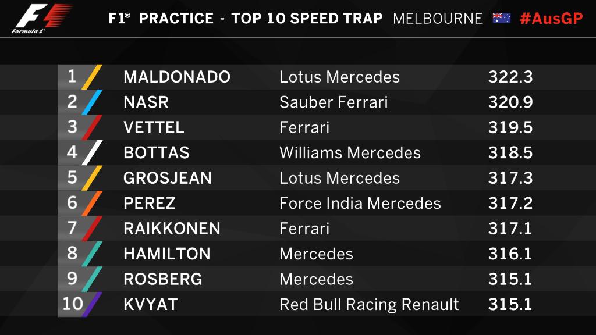Image resolution: width=596 pixels, height=335 pixels.
Task: Click the Force India Mercedes team name
Action: pos(360,203)
